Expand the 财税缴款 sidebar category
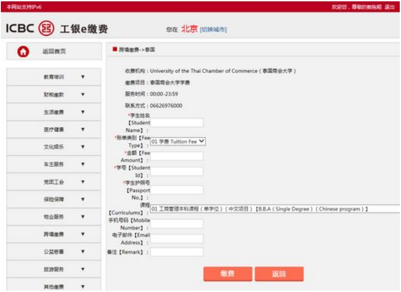The height and width of the screenshot is (292, 401). tap(54, 95)
